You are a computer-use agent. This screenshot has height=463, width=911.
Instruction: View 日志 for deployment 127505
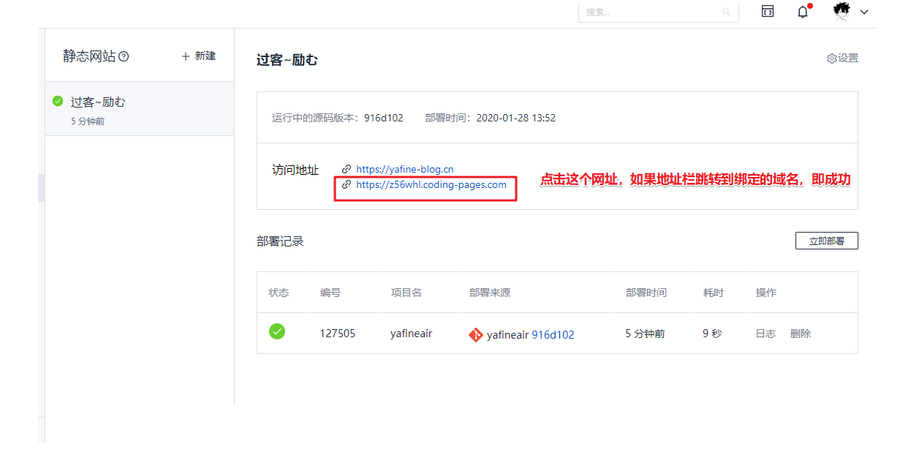[766, 334]
